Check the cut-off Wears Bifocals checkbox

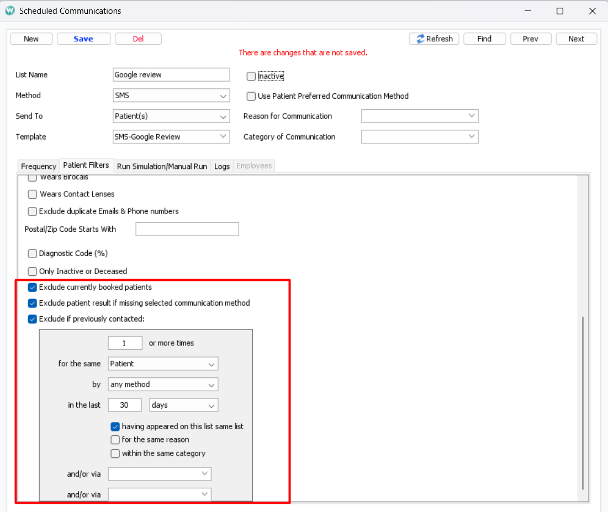coord(33,178)
